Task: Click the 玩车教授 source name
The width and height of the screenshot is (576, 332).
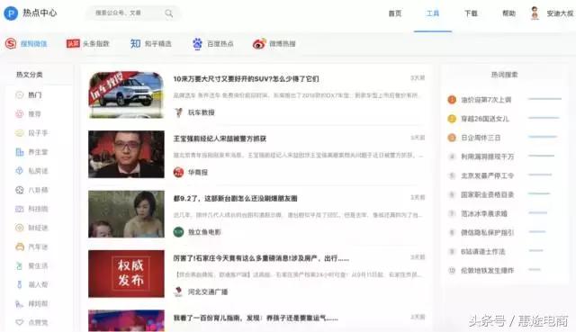Action: click(x=202, y=112)
